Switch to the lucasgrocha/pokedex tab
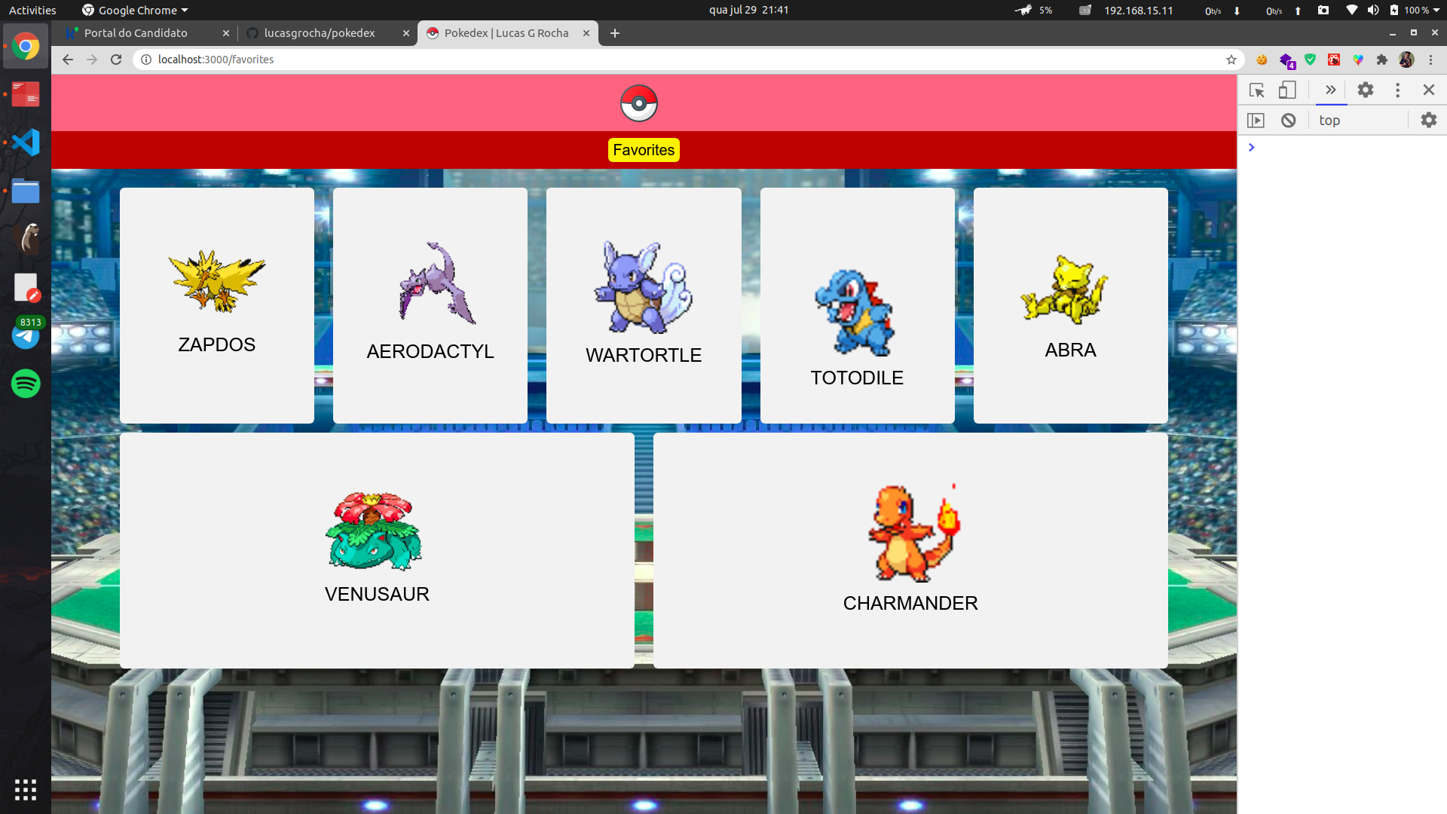The image size is (1447, 814). (x=320, y=33)
